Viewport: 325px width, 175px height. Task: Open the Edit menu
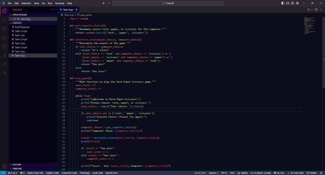[x=17, y=3]
